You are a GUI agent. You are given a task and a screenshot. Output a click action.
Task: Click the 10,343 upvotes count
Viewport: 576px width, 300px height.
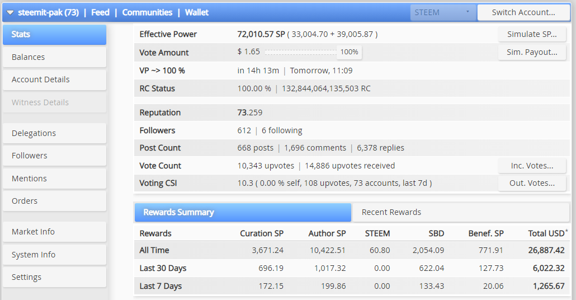coord(266,166)
